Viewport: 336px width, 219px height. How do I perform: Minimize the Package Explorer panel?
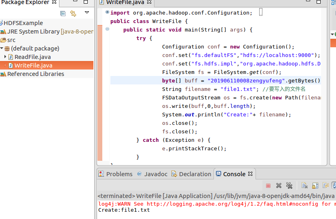tap(75, 1)
